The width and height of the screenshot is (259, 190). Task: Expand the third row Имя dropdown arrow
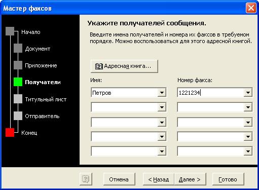(162, 122)
